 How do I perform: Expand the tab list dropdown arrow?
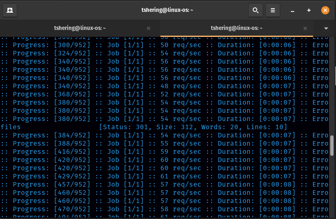[326, 28]
